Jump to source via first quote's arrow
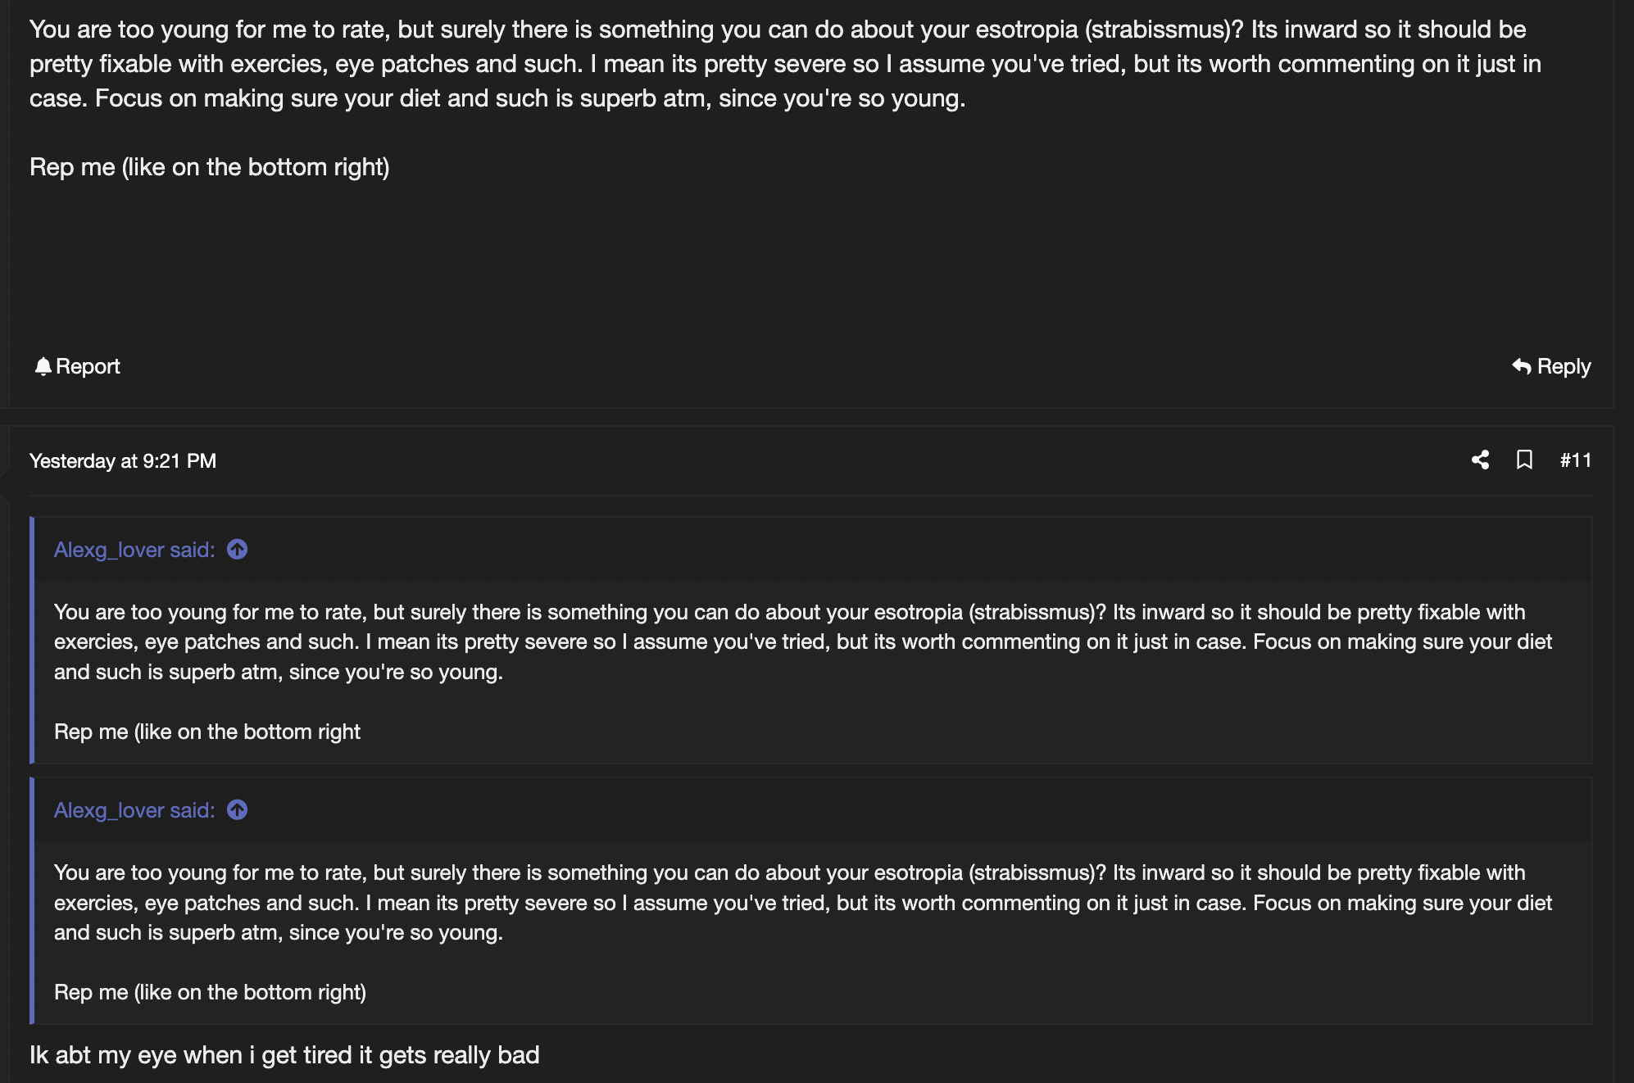This screenshot has height=1083, width=1634. (x=238, y=549)
